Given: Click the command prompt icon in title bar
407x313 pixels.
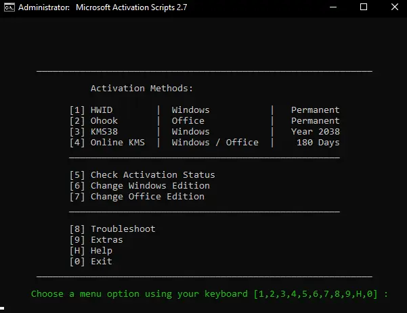Looking at the screenshot, I should pyautogui.click(x=9, y=7).
